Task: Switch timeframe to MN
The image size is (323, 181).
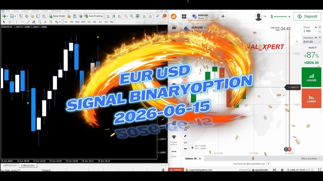Action: point(112,22)
